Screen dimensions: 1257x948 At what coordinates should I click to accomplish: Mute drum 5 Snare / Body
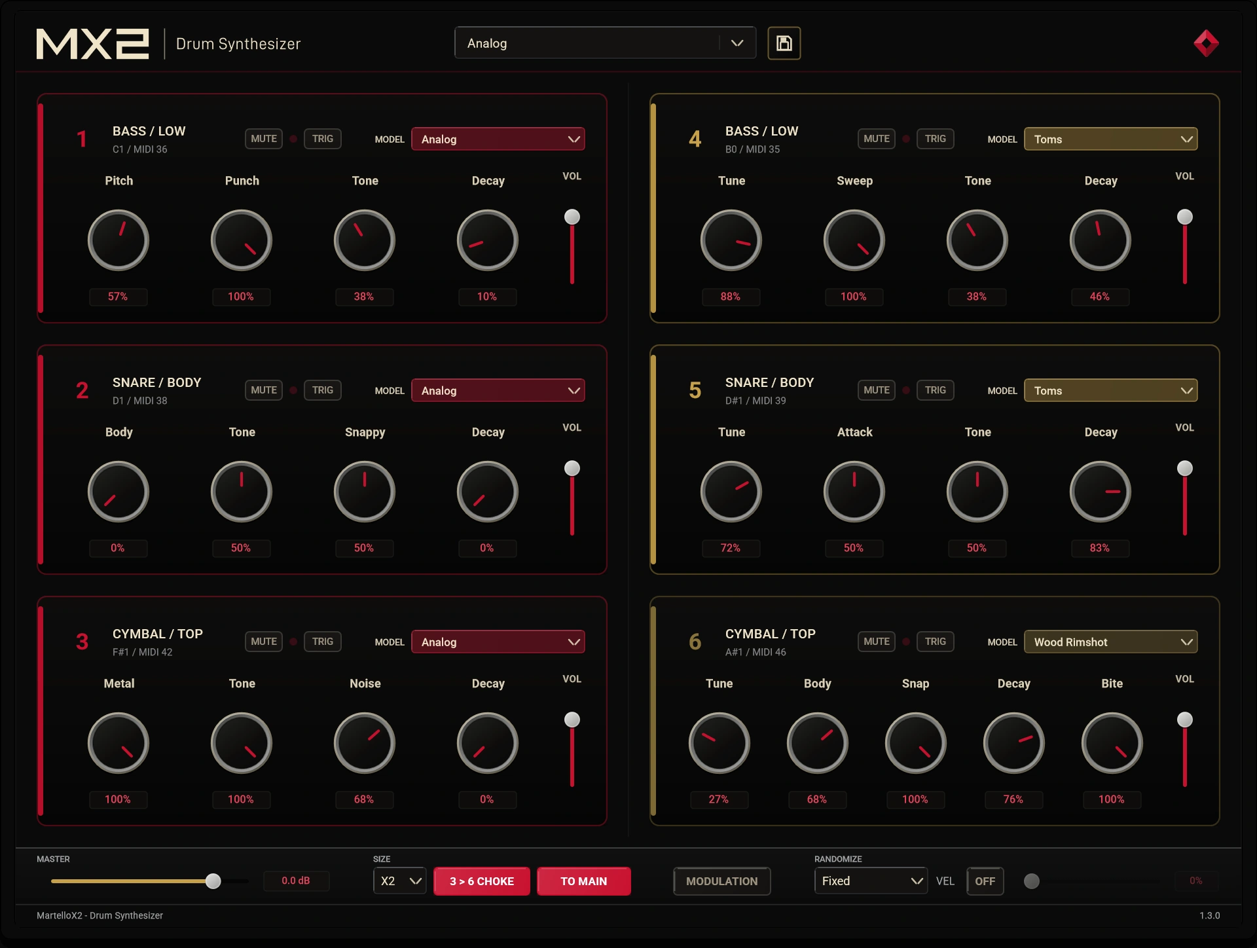pyautogui.click(x=877, y=390)
